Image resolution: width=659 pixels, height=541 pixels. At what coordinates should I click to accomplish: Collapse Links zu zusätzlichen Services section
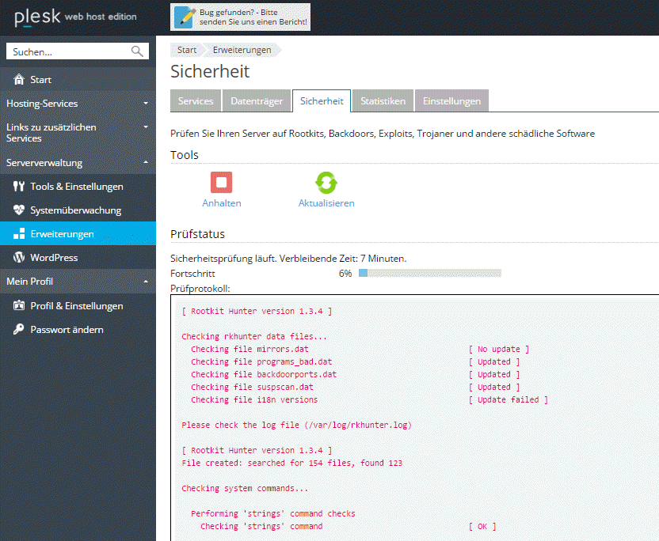point(146,127)
